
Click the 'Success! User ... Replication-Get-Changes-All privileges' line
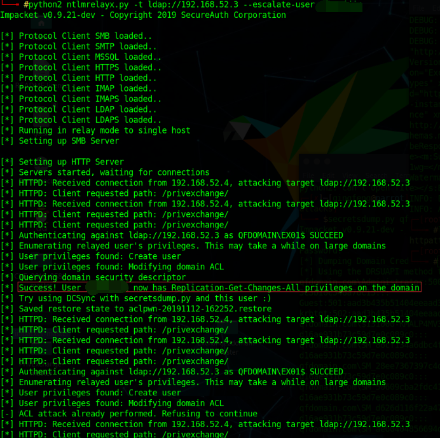[x=219, y=287]
